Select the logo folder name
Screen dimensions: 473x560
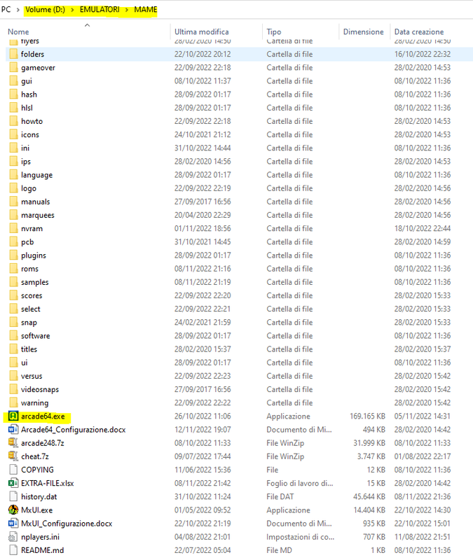click(x=29, y=188)
